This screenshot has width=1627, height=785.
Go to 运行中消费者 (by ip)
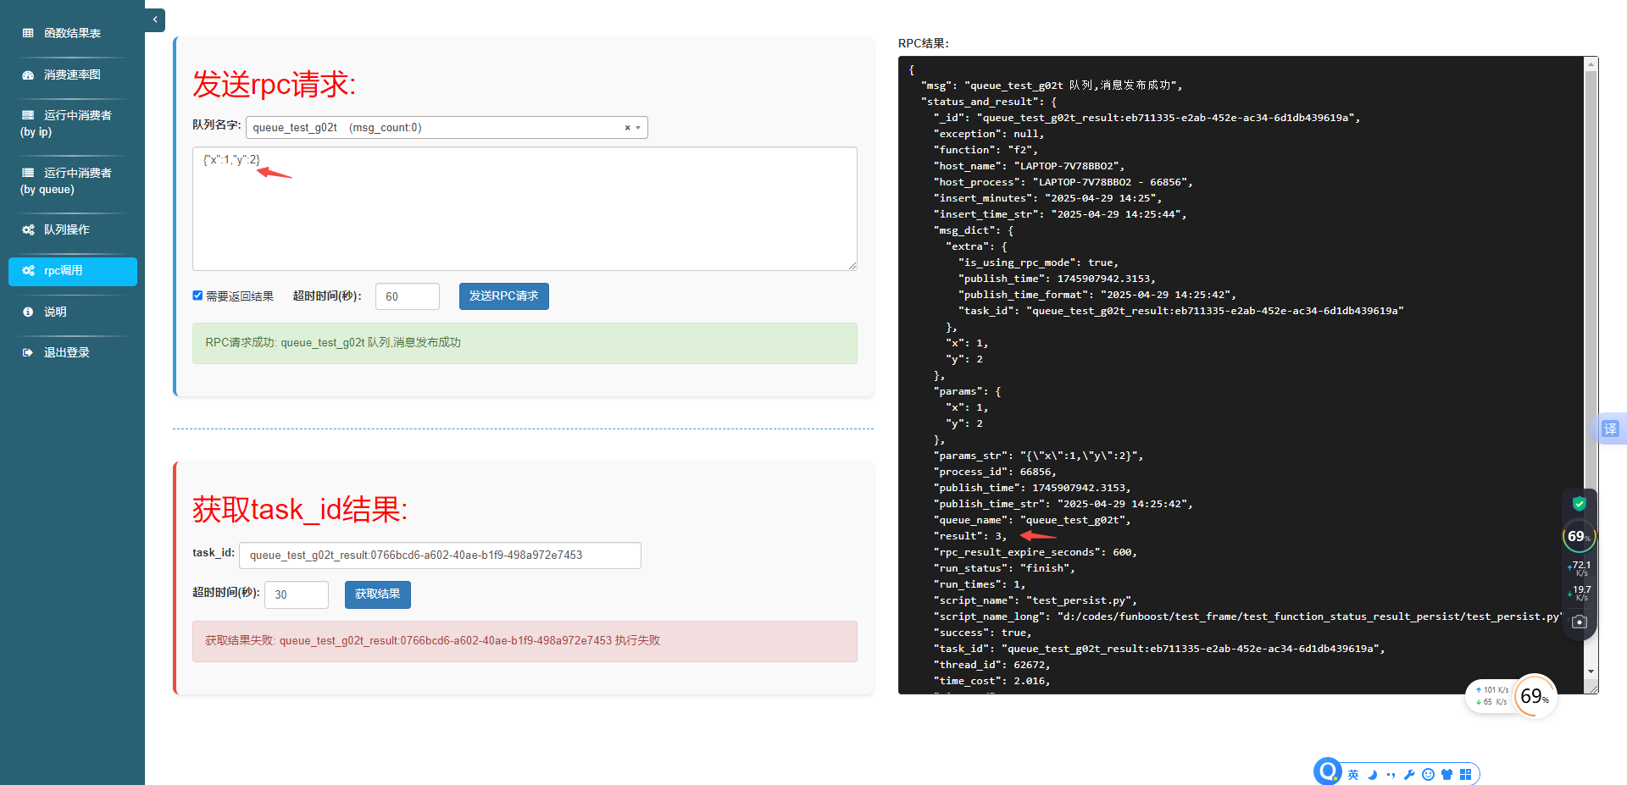click(72, 123)
